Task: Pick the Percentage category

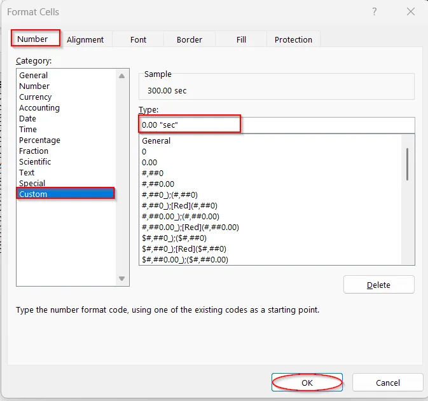Action: point(66,140)
